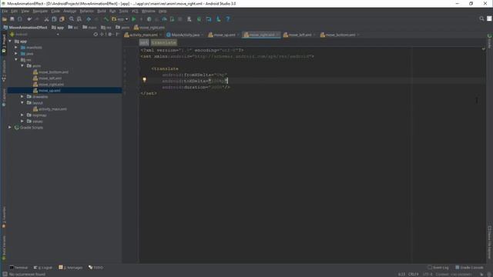Open the File menu
The width and height of the screenshot is (493, 277).
(x=5, y=11)
